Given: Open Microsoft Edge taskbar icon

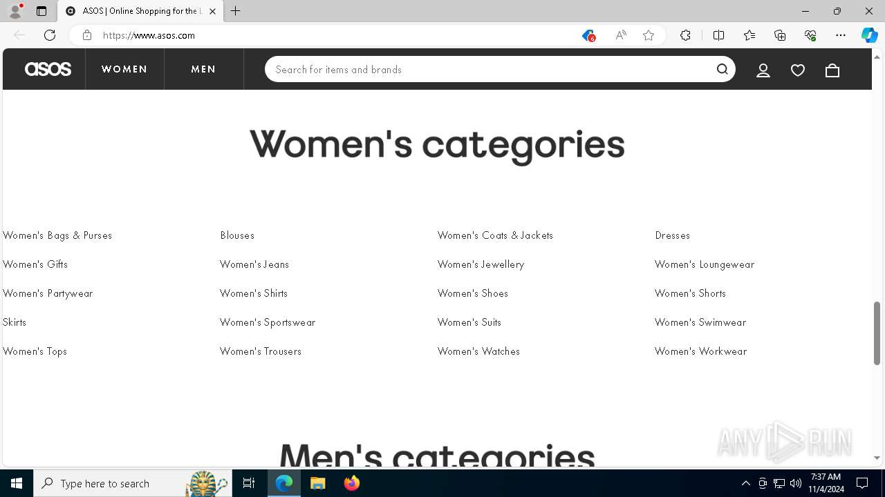Looking at the screenshot, I should click(284, 483).
